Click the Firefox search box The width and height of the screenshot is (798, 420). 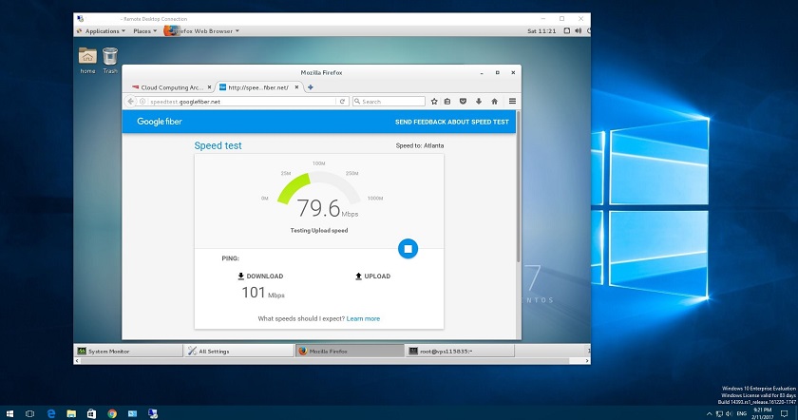[x=391, y=101]
